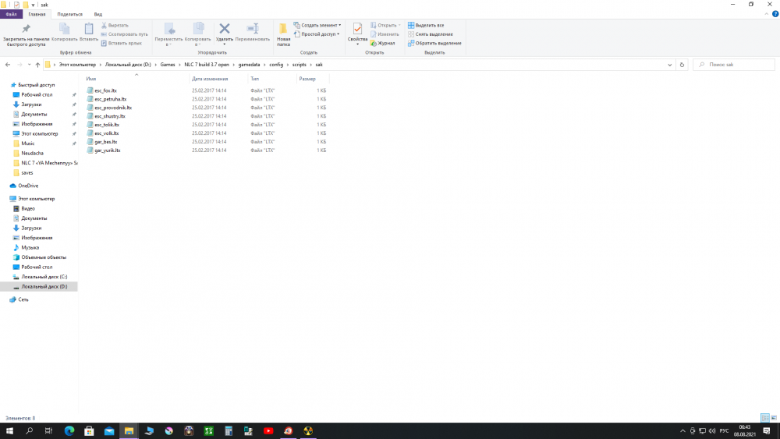Refresh the folder via address bar icon
Viewport: 780px width, 439px height.
pos(682,65)
